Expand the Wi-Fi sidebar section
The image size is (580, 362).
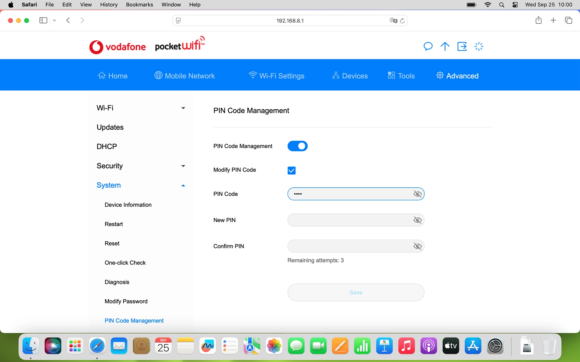click(183, 108)
